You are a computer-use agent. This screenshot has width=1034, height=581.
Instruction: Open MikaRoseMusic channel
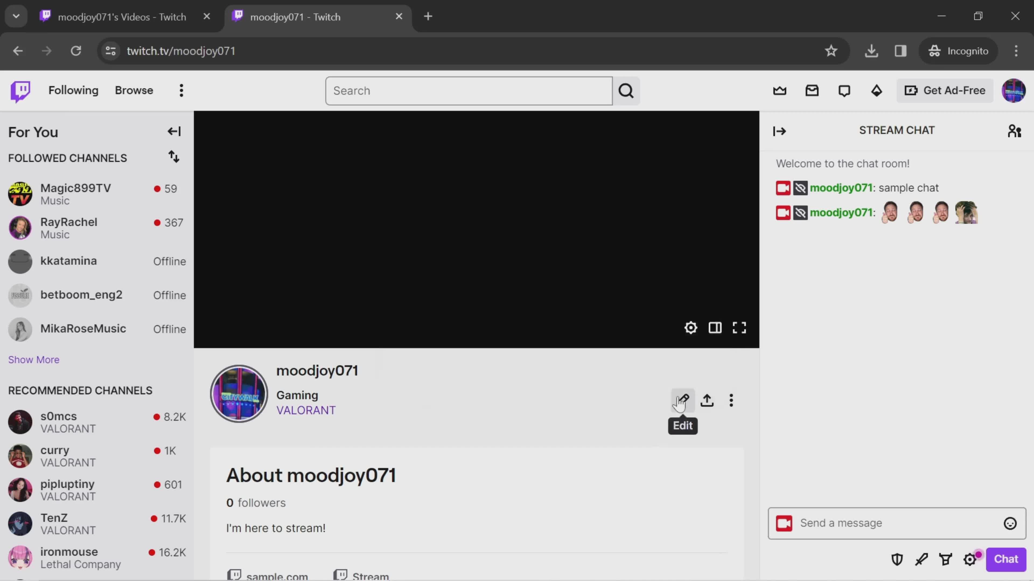(x=96, y=329)
